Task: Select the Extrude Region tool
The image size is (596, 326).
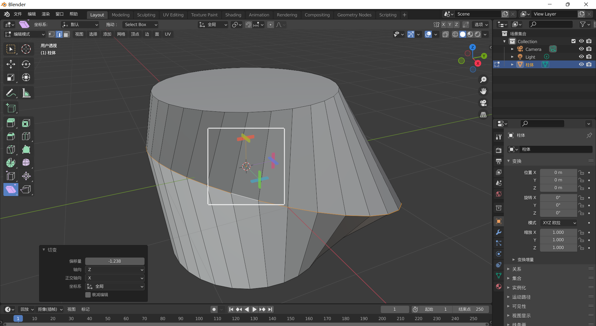Action: point(11,123)
